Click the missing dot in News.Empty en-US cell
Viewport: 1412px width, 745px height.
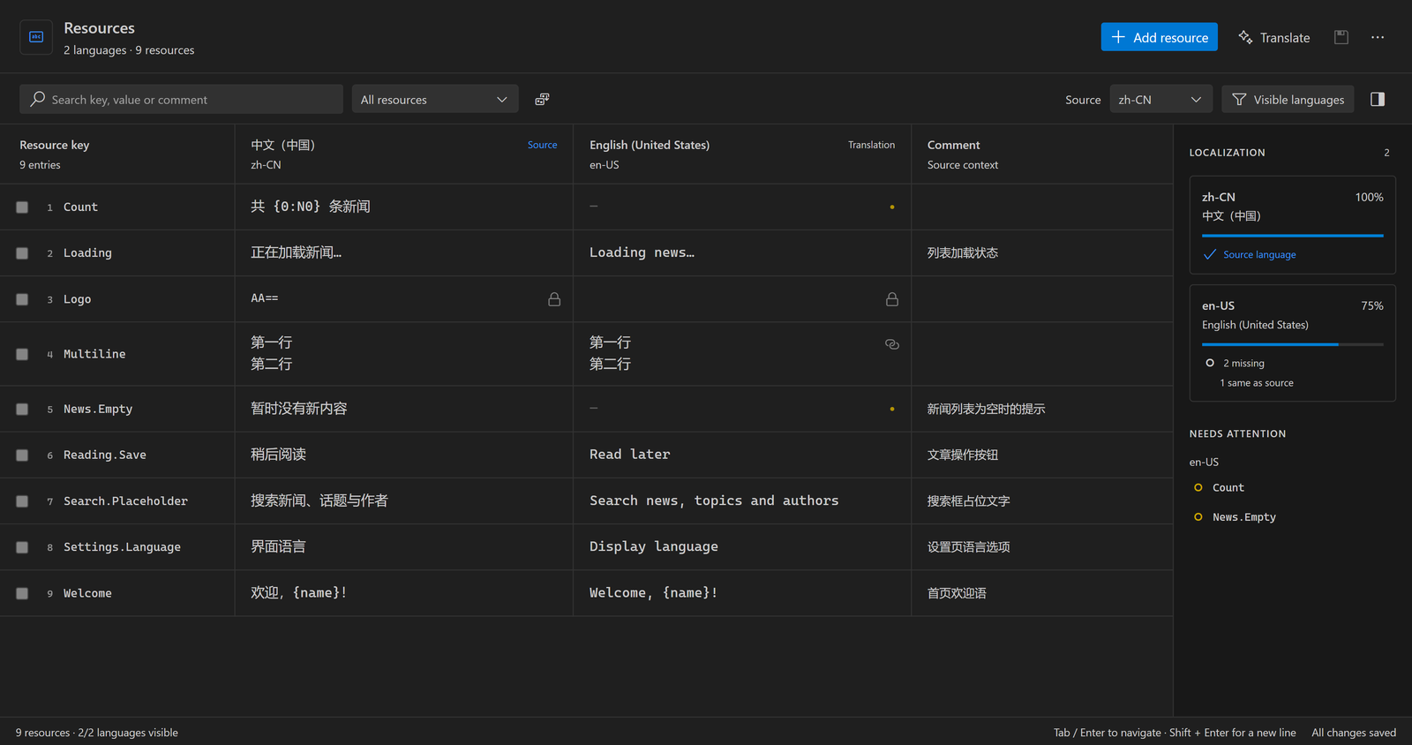pyautogui.click(x=892, y=409)
